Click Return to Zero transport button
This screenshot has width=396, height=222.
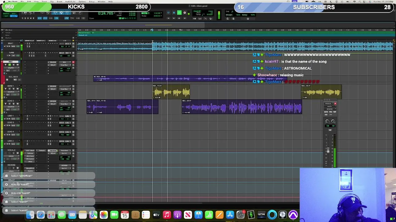pyautogui.click(x=169, y=18)
